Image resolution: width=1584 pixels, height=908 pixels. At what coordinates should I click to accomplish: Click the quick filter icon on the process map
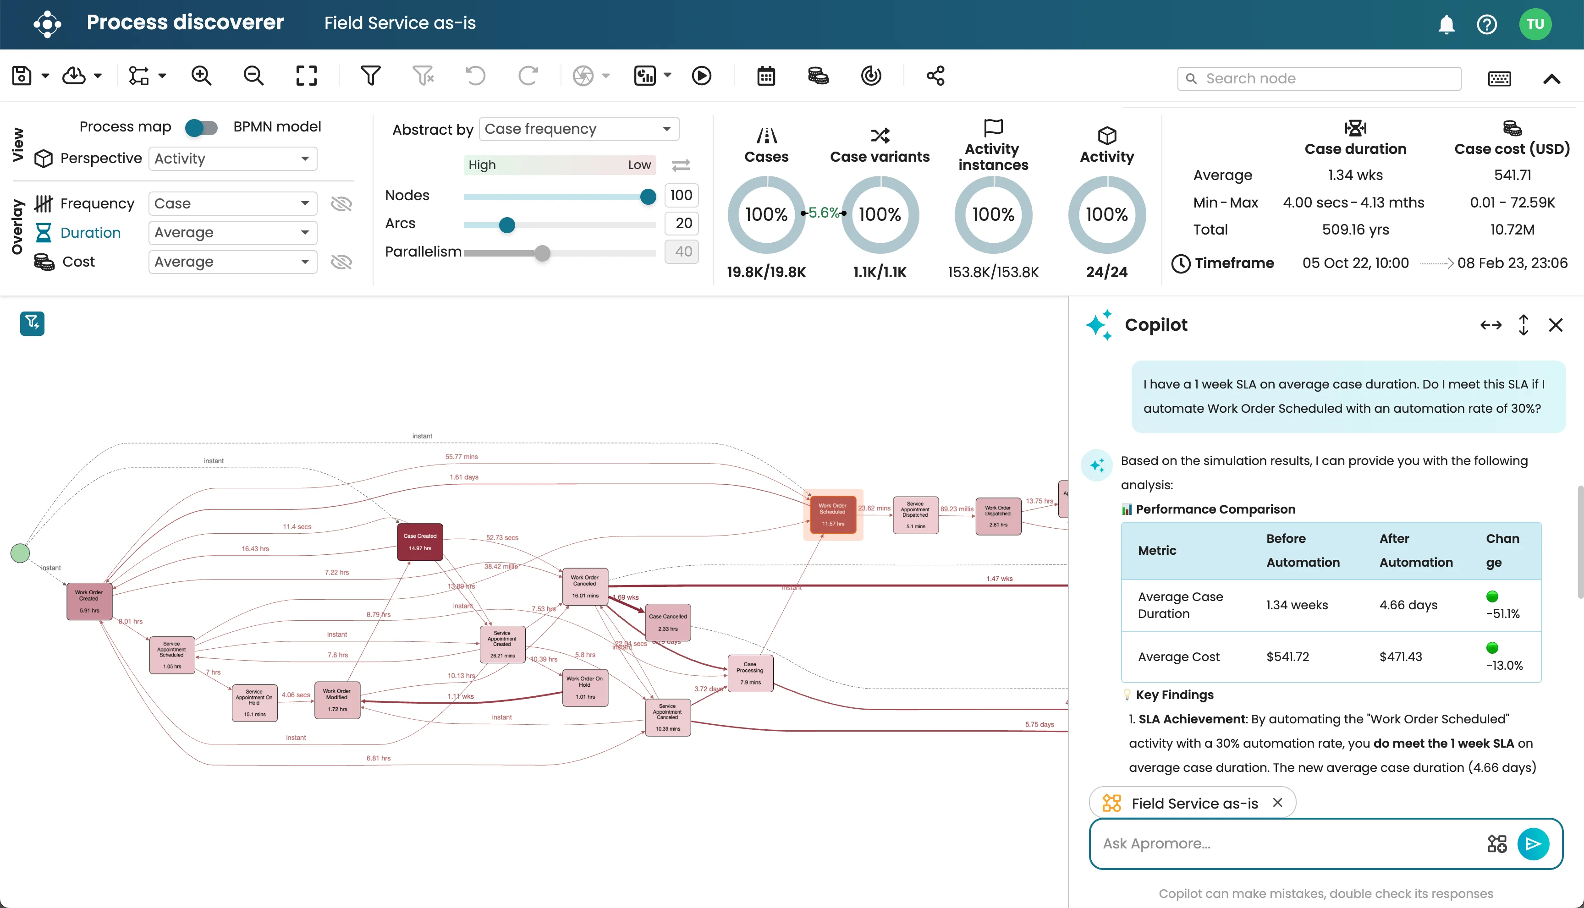pyautogui.click(x=32, y=323)
